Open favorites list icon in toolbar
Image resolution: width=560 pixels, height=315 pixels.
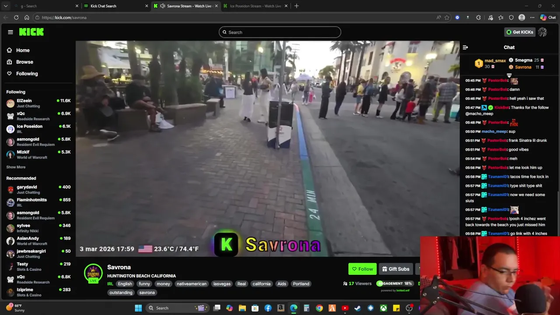(500, 17)
